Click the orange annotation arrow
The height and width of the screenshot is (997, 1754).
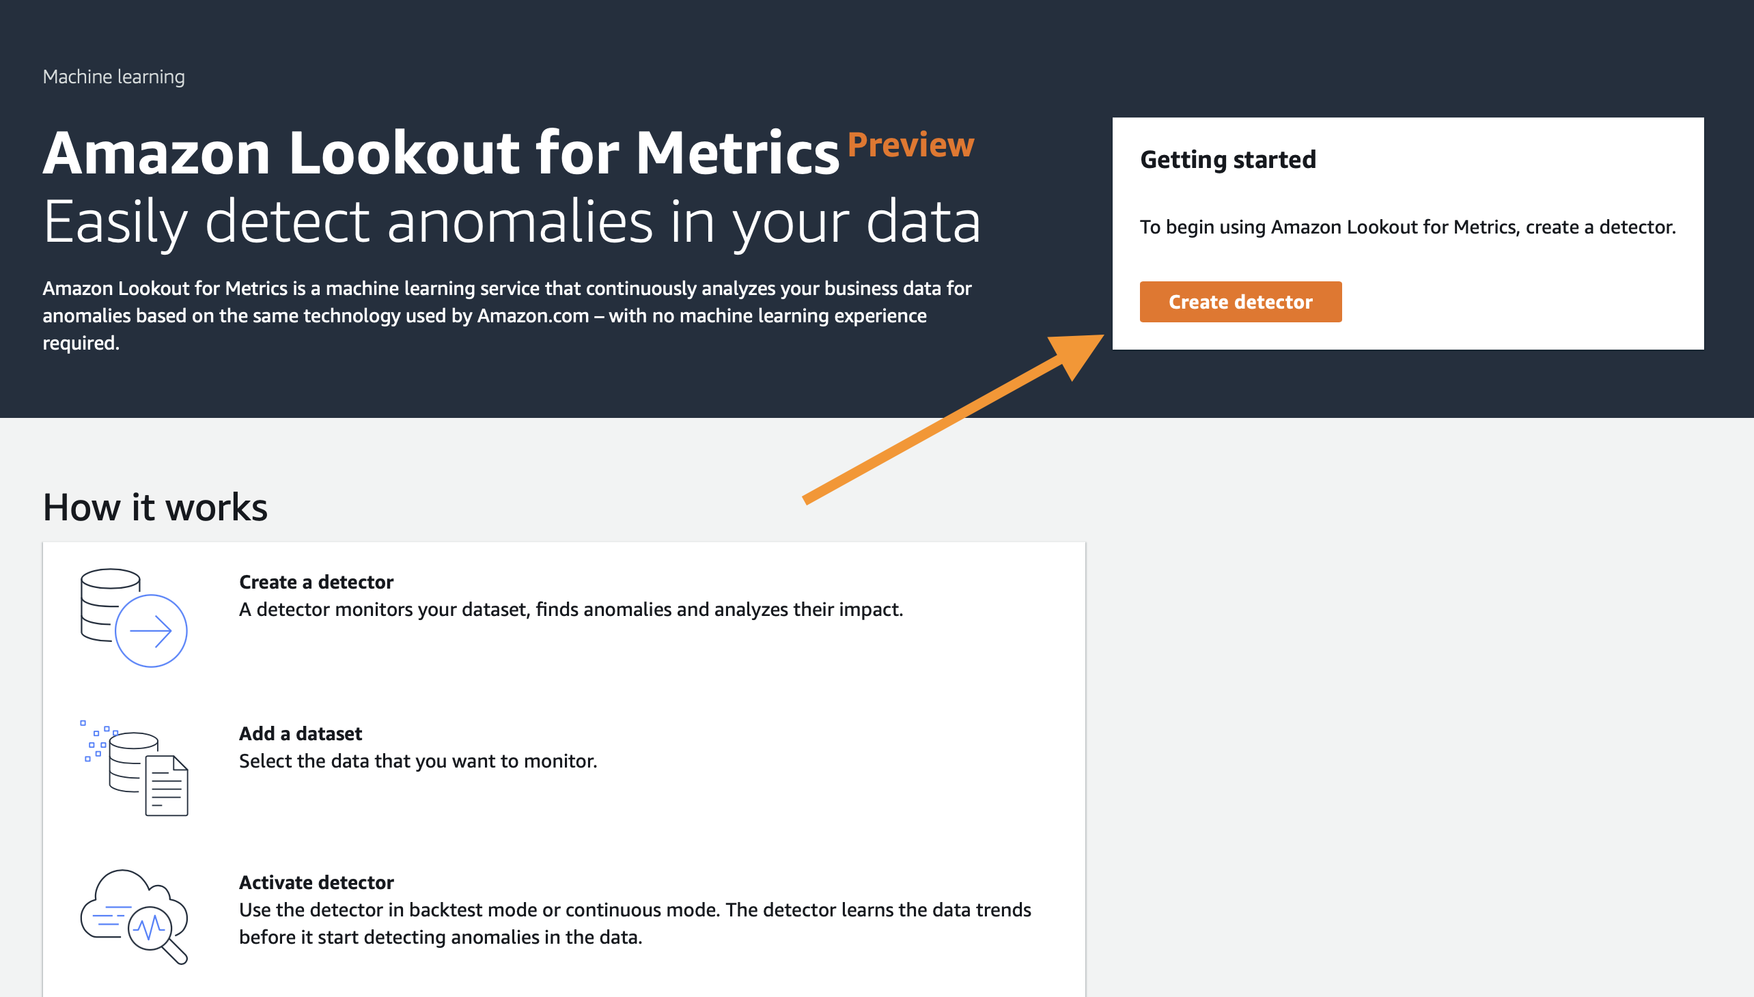pos(953,419)
